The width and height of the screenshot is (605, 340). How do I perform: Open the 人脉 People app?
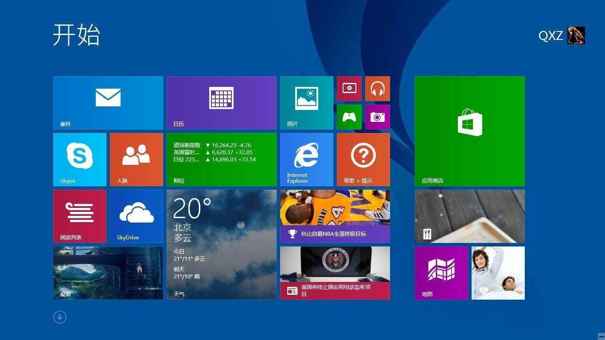pos(136,159)
